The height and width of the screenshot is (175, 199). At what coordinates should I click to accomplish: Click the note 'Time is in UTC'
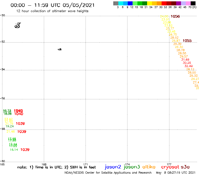tap(49, 167)
